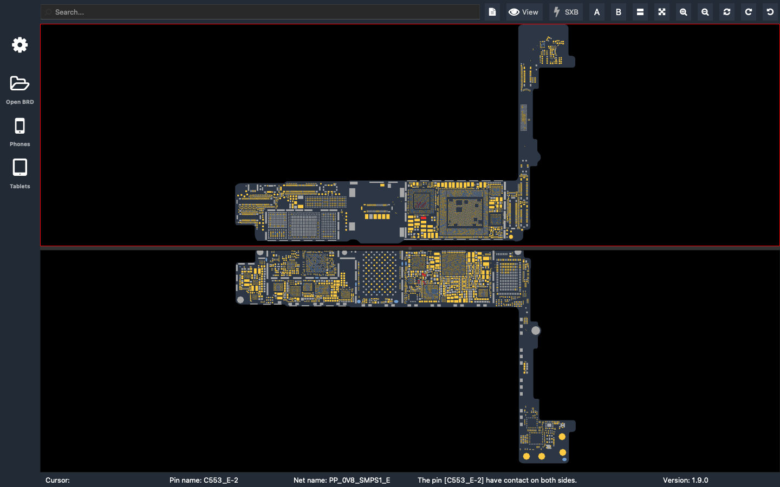Open the View eye menu

click(524, 12)
